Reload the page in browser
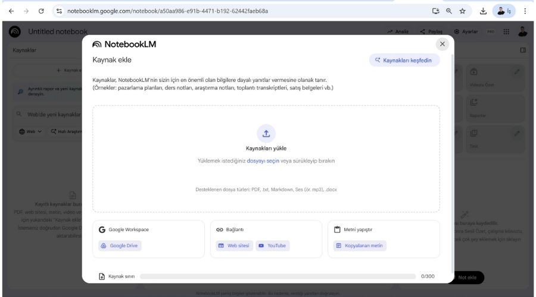Viewport: 536px width, 297px height. click(x=40, y=11)
